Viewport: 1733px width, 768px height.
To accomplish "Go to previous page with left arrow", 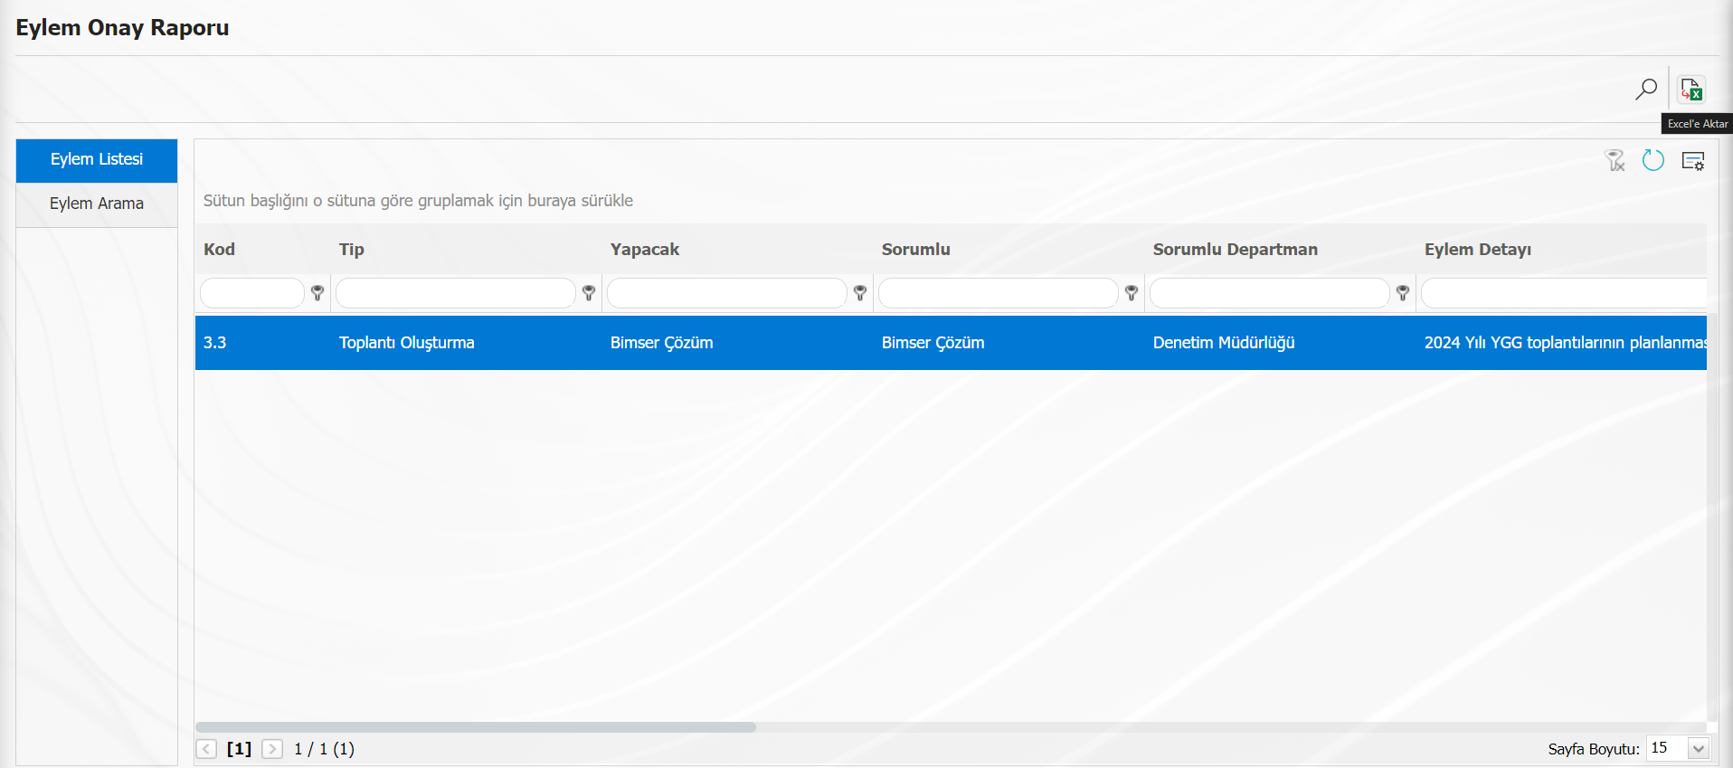I will [206, 749].
